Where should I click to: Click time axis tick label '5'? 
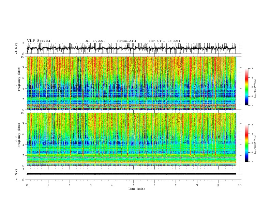133,185
